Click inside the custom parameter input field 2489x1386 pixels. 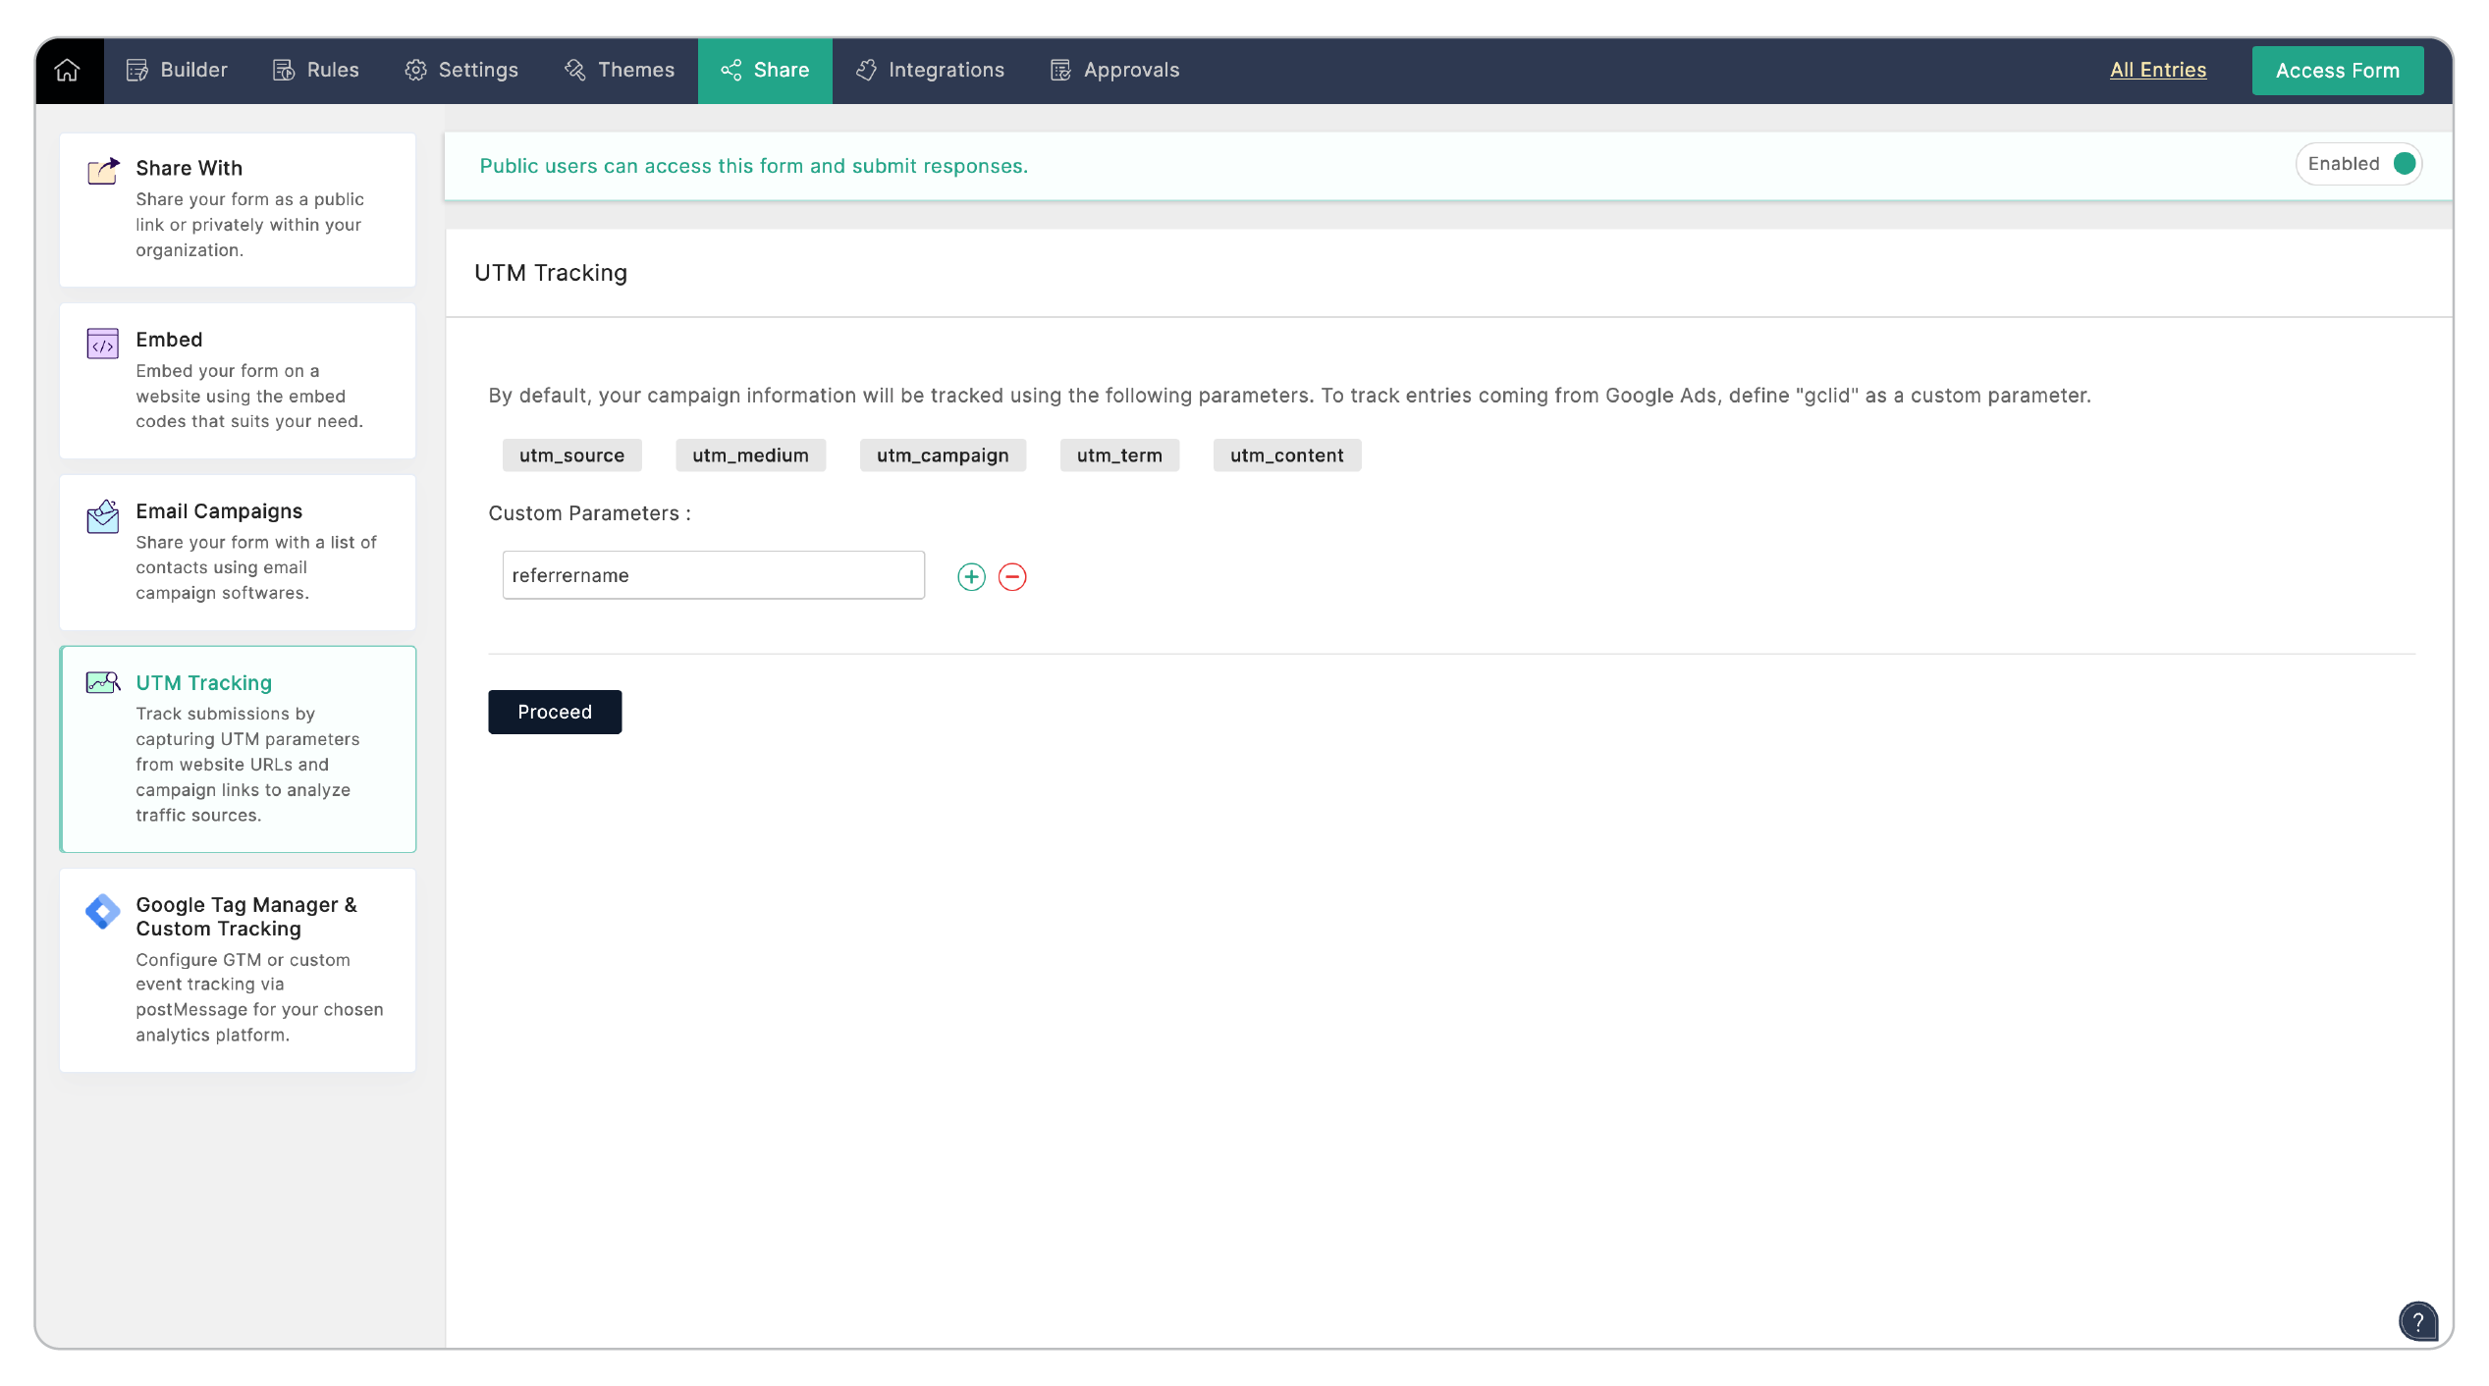coord(713,575)
